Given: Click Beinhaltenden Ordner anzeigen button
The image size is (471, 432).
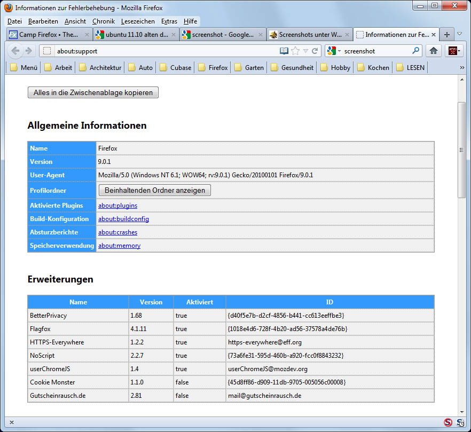Looking at the screenshot, I should pos(154,190).
